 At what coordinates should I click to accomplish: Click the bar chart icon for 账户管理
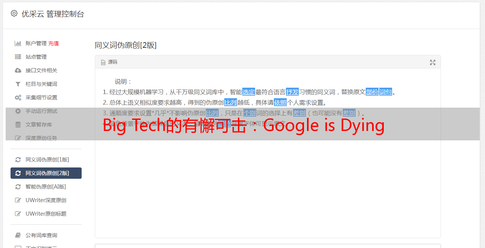coord(18,43)
